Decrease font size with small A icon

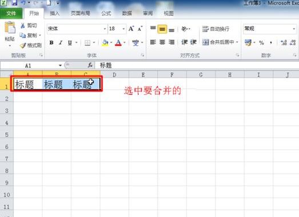(x=140, y=29)
